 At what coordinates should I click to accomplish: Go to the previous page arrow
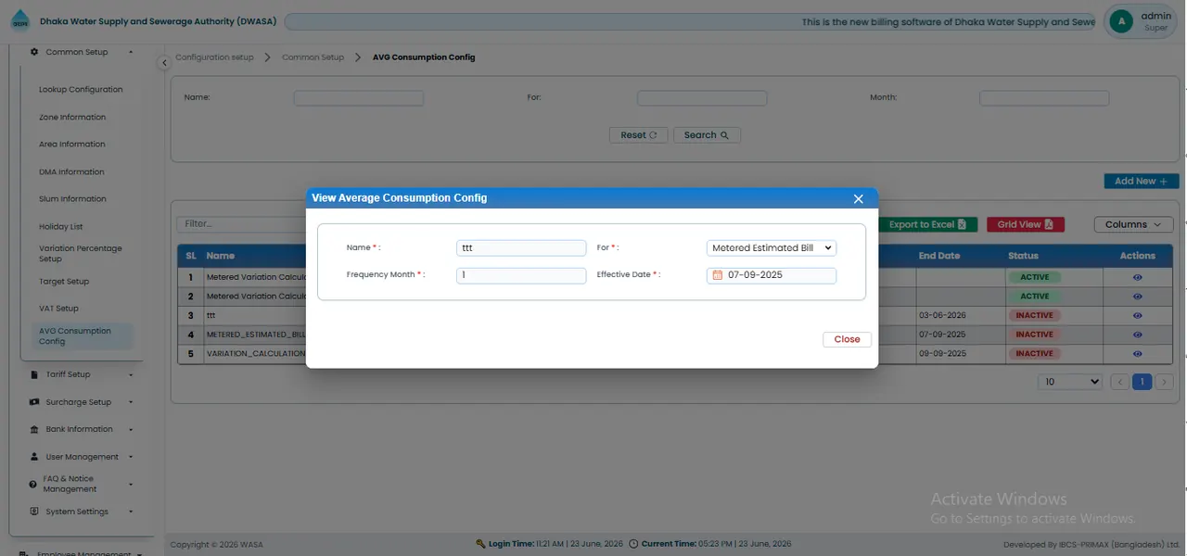tap(1119, 382)
